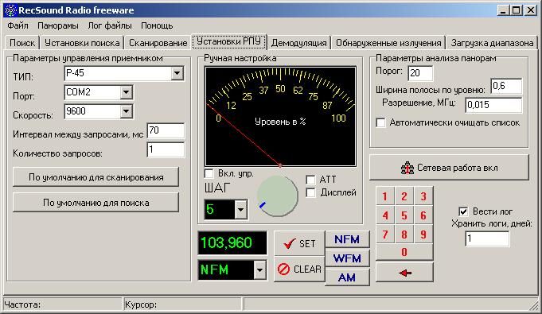Uncheck the Вести лог checkbox
Screen dimensions: 542x314
(463, 211)
